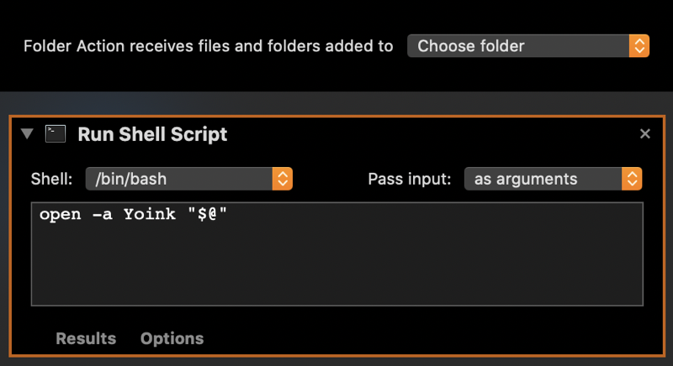Open the /bin/bash shell dropdown

188,179
